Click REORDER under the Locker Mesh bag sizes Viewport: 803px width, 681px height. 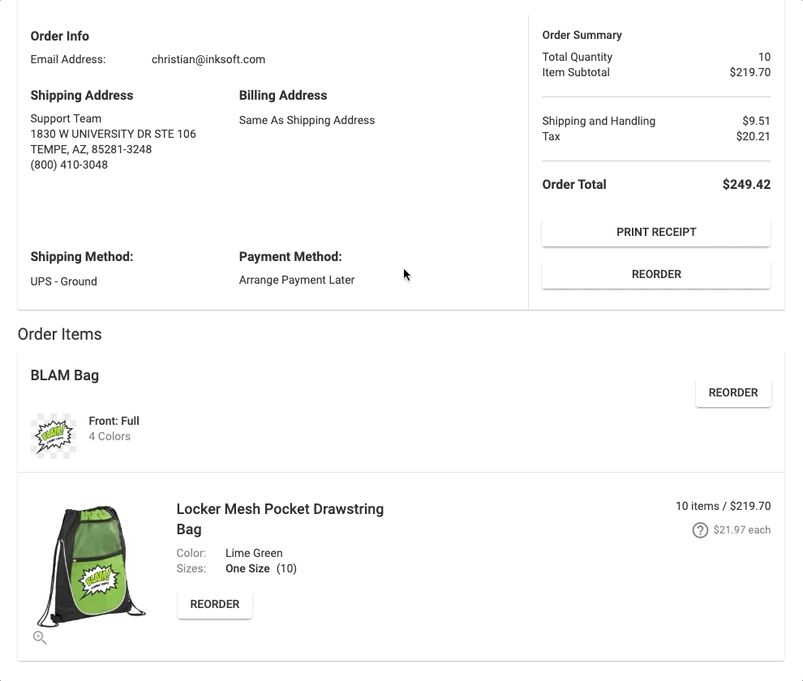coord(214,604)
